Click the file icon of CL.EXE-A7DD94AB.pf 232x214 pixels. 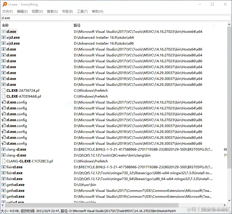[4, 96]
